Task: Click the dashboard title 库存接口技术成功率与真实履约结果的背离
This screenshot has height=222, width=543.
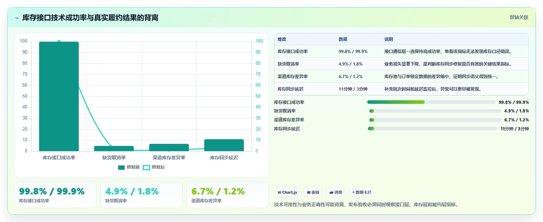Action: (90, 18)
